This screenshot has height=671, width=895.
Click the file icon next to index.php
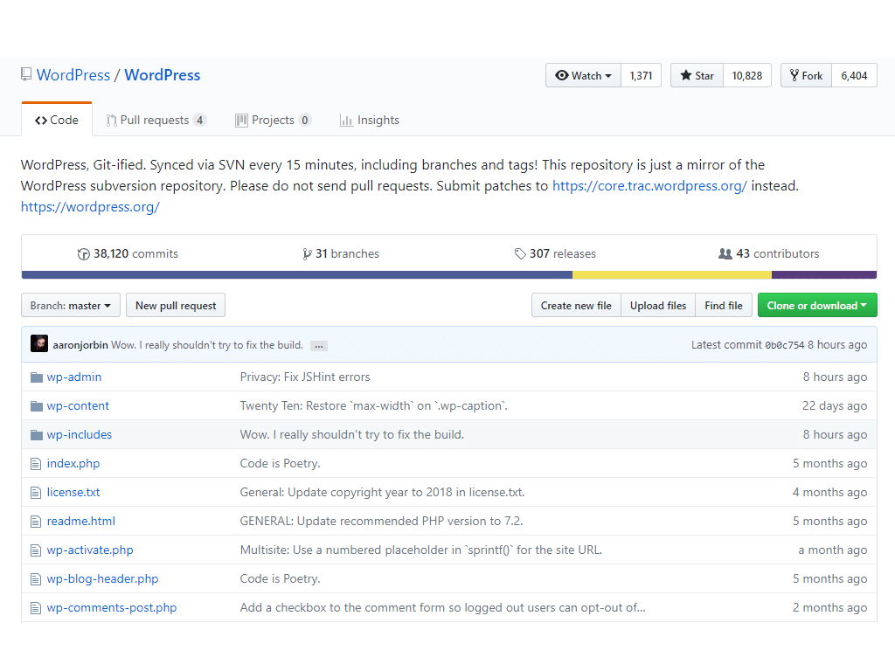[x=36, y=464]
